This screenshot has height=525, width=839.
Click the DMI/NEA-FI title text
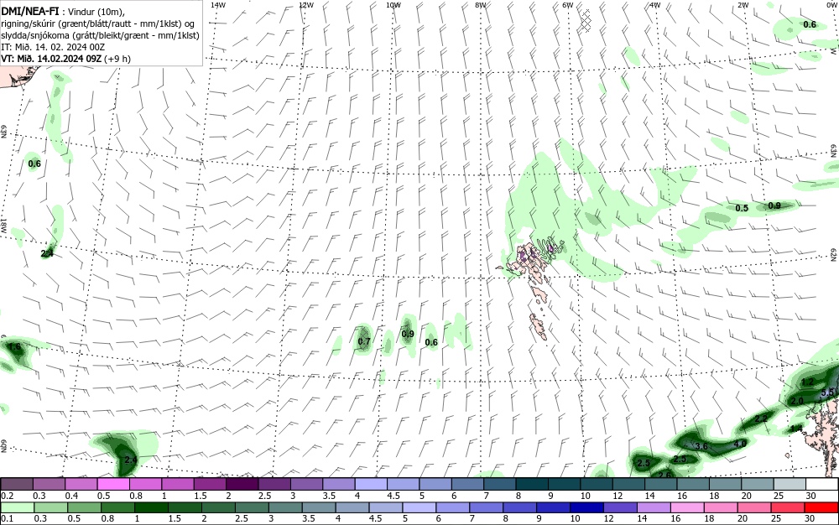point(29,12)
